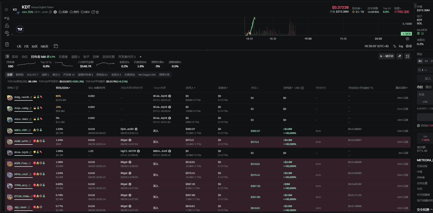Toggle percent scale on the chart
The width and height of the screenshot is (433, 213).
pyautogui.click(x=395, y=46)
